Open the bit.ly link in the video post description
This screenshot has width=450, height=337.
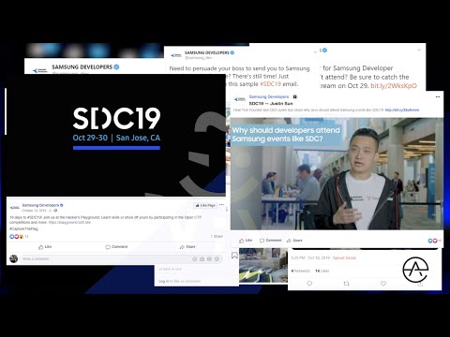click(x=402, y=110)
